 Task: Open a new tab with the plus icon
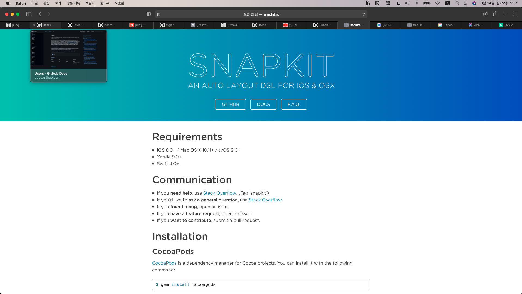point(505,14)
